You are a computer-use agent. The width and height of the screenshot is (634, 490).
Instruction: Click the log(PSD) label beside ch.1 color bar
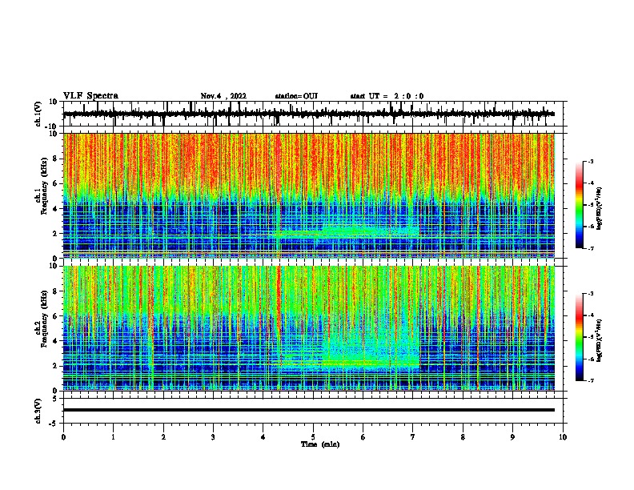tap(600, 208)
